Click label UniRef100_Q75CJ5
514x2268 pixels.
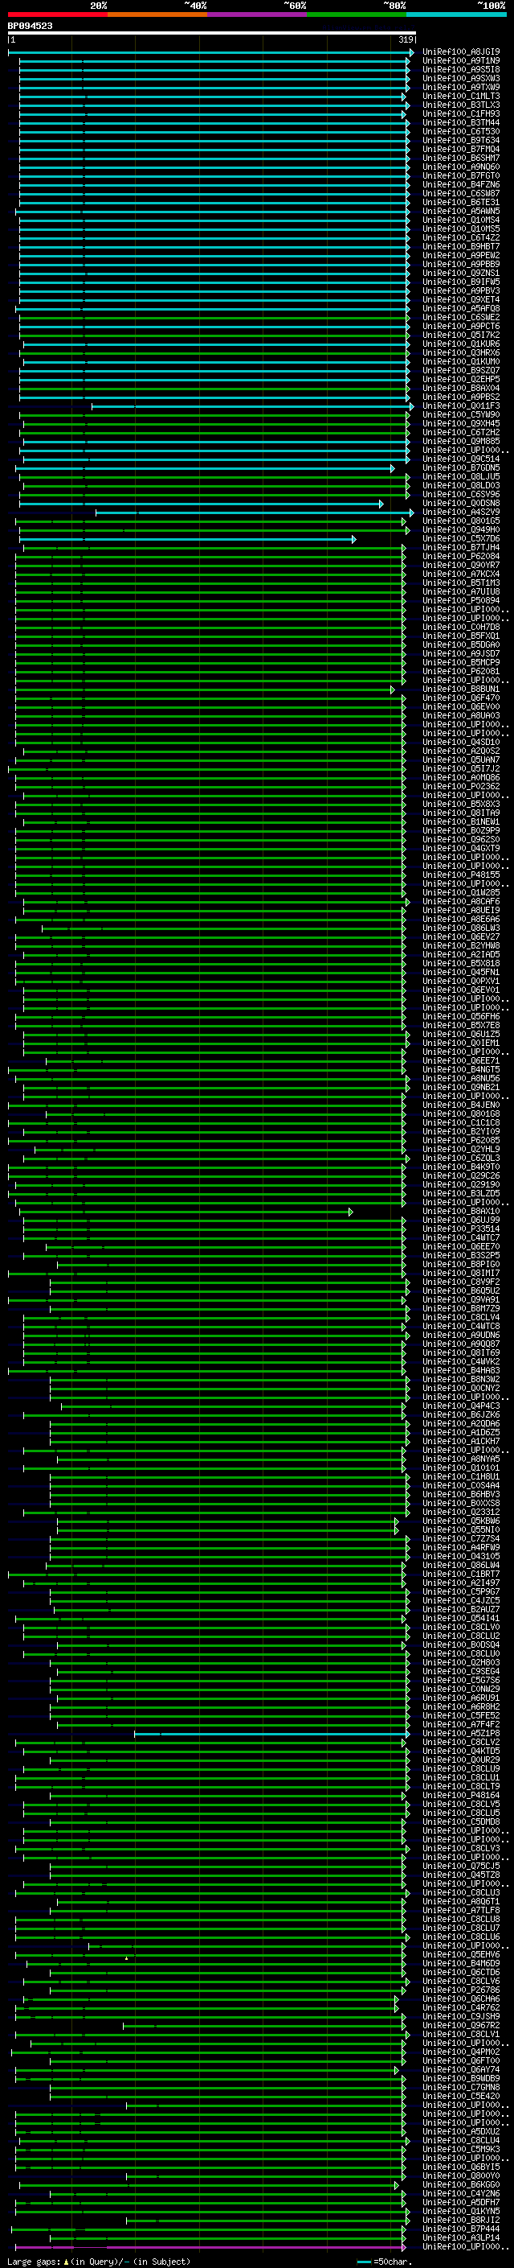pos(461,1866)
